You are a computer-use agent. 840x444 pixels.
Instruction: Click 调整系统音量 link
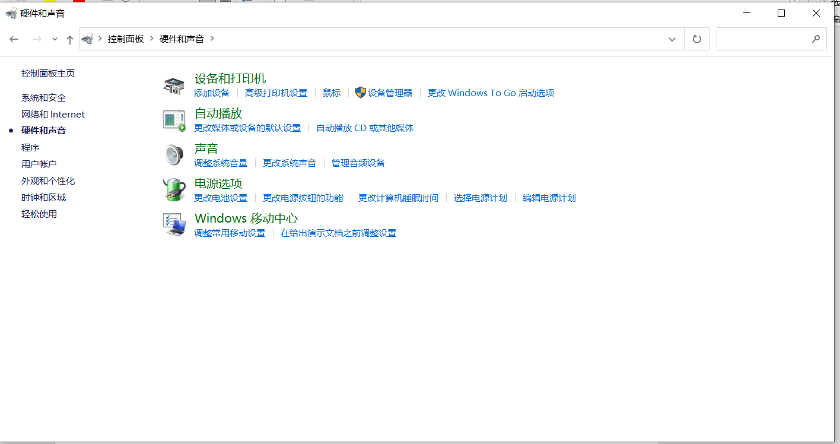pos(221,163)
